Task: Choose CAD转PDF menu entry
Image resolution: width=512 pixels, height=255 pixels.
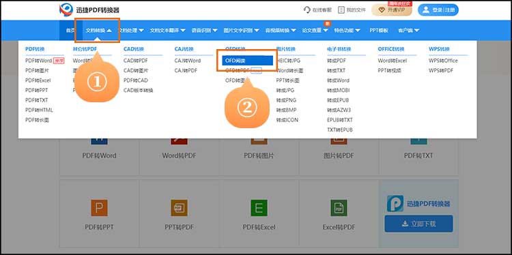Action: click(x=136, y=61)
